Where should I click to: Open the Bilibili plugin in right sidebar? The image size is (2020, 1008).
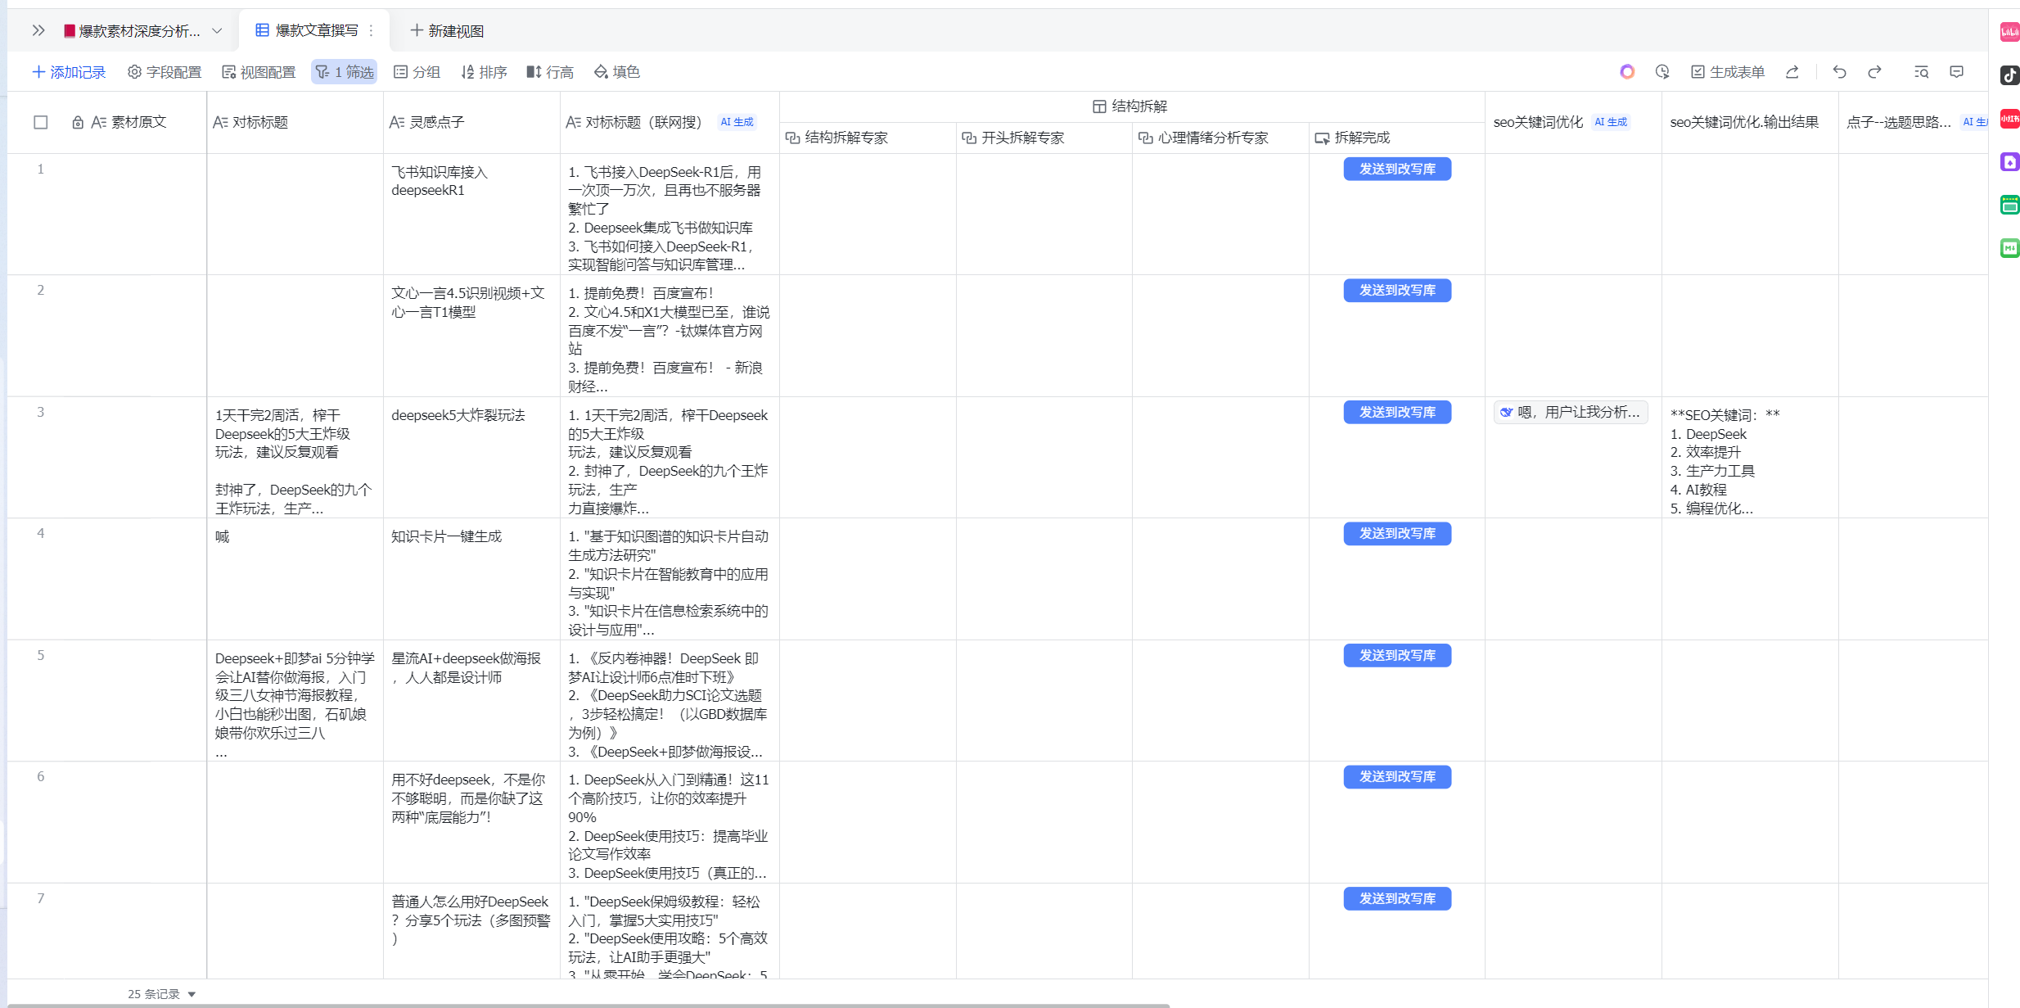(2009, 32)
